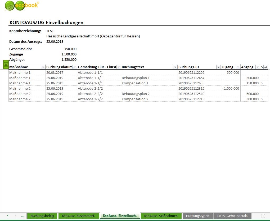Expand the Gemarkung Flur filter dropdown

[119, 67]
